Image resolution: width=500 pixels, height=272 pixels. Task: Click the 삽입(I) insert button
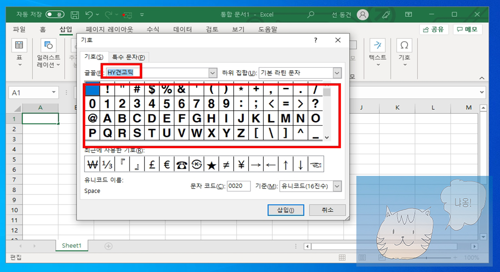[x=286, y=210]
